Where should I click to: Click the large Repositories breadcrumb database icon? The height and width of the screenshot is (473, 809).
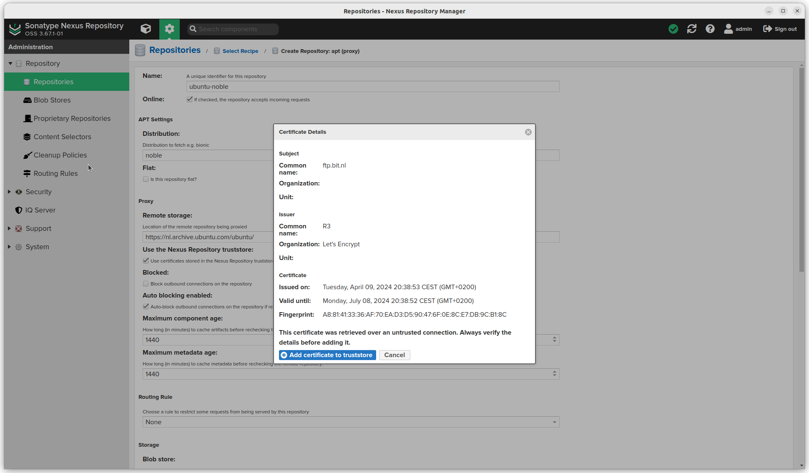[140, 50]
